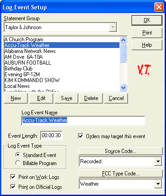166x196 pixels.
Task: Expand the Recorded source code dropdown
Action: (x=158, y=161)
